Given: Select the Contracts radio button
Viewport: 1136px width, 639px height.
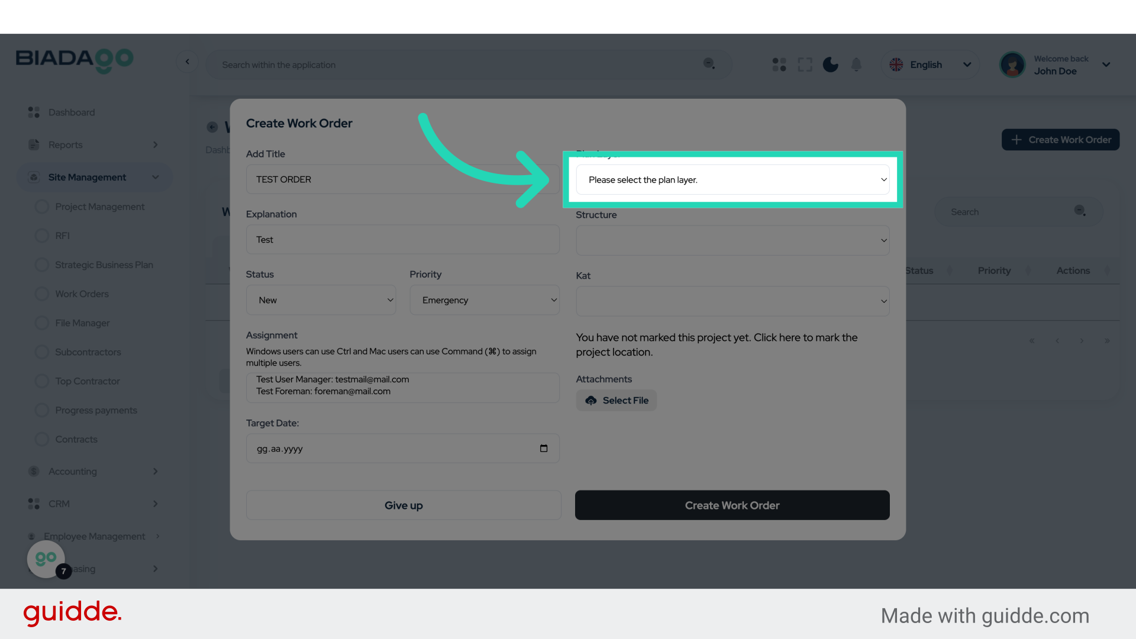Looking at the screenshot, I should point(41,439).
